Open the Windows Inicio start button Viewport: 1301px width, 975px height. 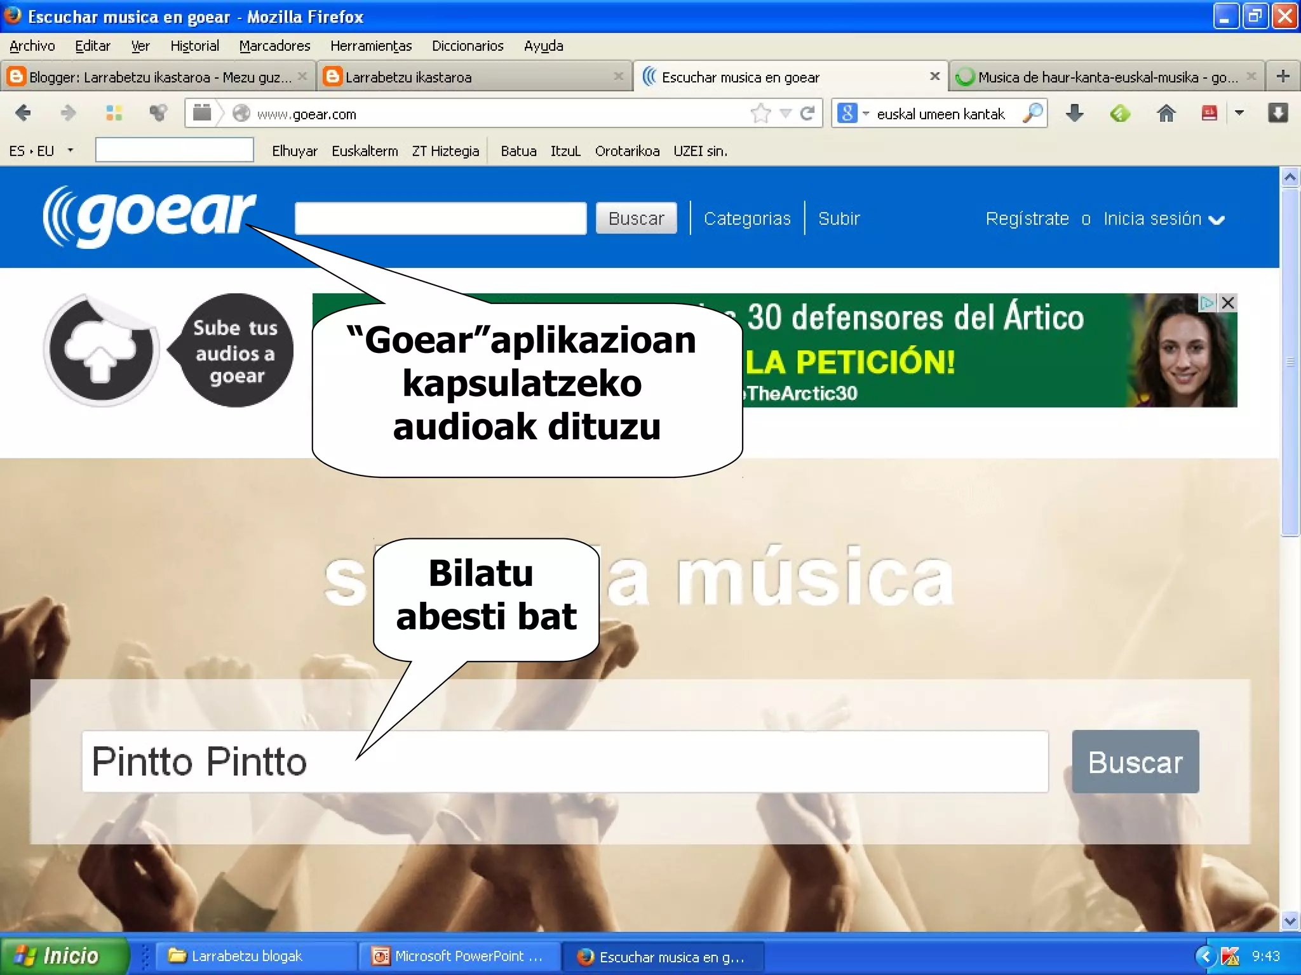(x=64, y=956)
